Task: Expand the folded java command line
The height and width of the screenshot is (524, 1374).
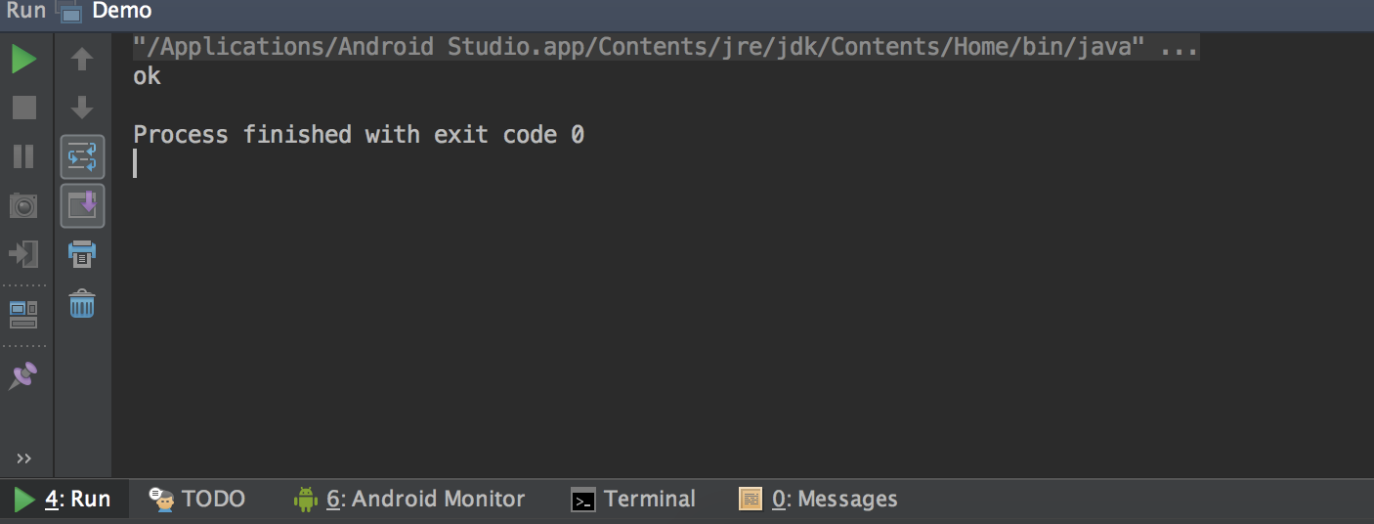Action: pyautogui.click(x=1179, y=47)
